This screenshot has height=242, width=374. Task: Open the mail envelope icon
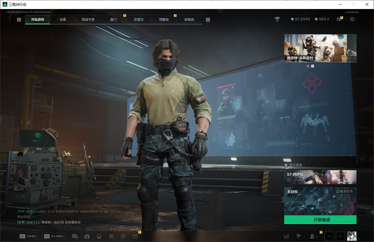pyautogui.click(x=339, y=19)
